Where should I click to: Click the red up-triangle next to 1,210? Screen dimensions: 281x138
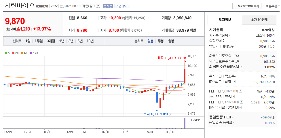[18, 29]
